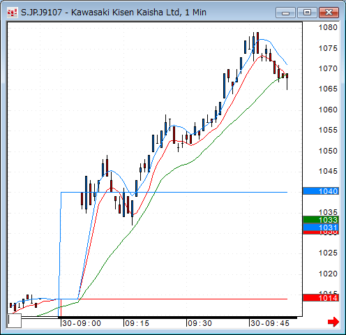Click the 30-09:00 time axis label
The width and height of the screenshot is (346, 335).
(x=82, y=323)
